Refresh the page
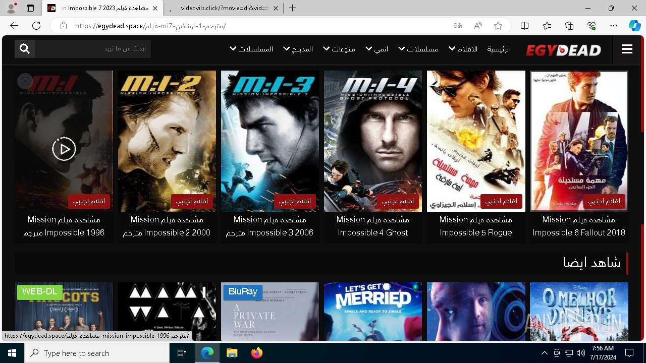This screenshot has height=363, width=646. pyautogui.click(x=36, y=26)
